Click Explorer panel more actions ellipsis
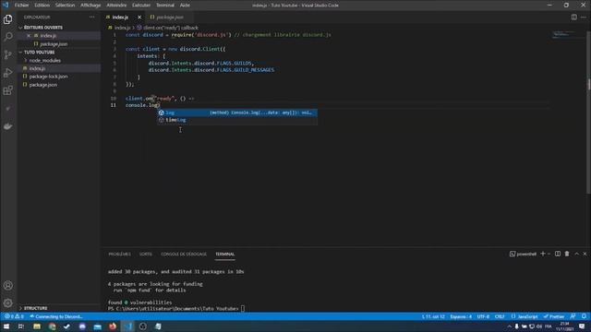The height and width of the screenshot is (332, 591). point(92,18)
